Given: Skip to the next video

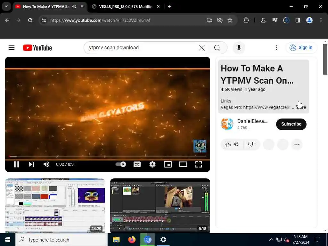Looking at the screenshot, I should click(31, 164).
